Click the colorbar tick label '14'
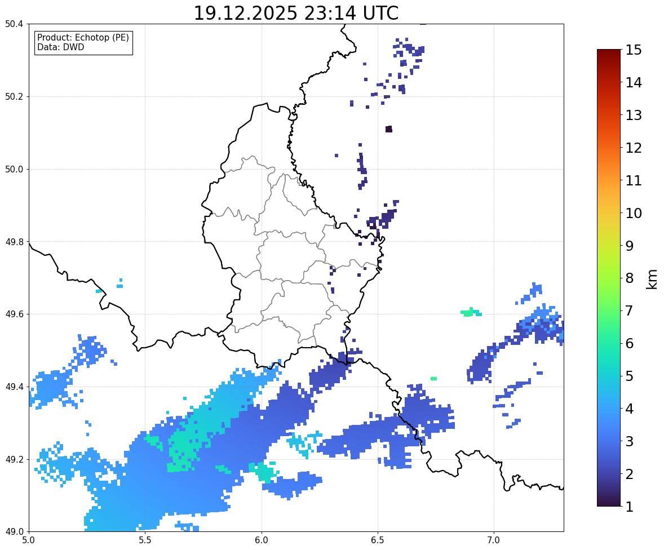Image resolution: width=664 pixels, height=550 pixels. point(634,83)
